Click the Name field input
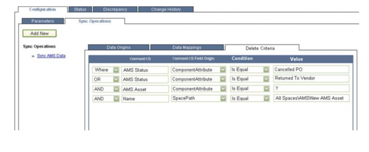 click(145, 98)
